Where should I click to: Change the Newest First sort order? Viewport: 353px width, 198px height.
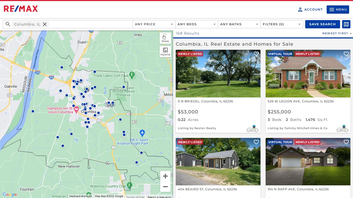(x=337, y=33)
